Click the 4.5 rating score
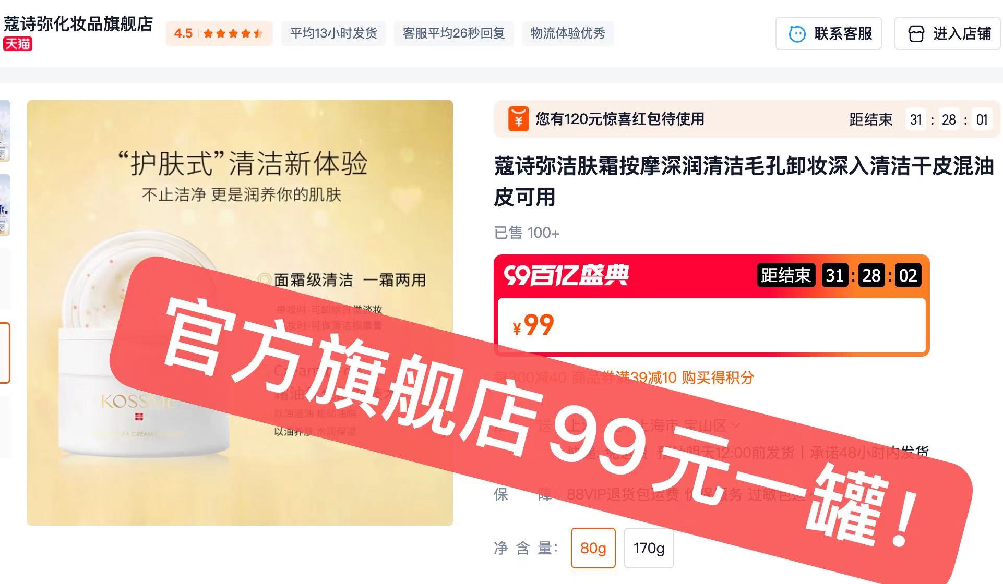 click(183, 33)
